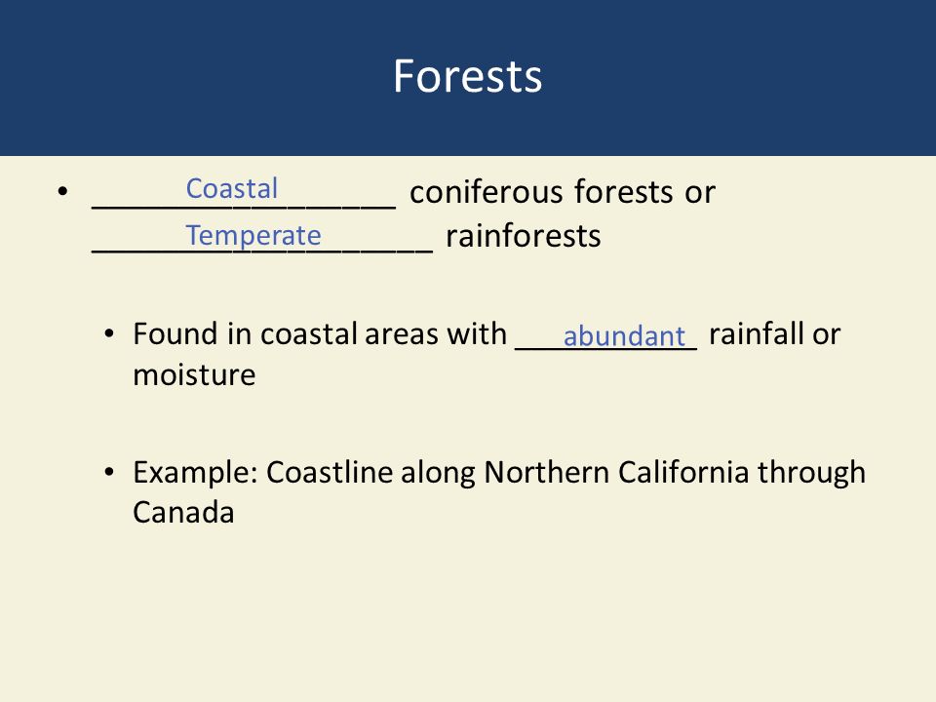
Task: Select the blue word Temperate
Action: point(253,236)
